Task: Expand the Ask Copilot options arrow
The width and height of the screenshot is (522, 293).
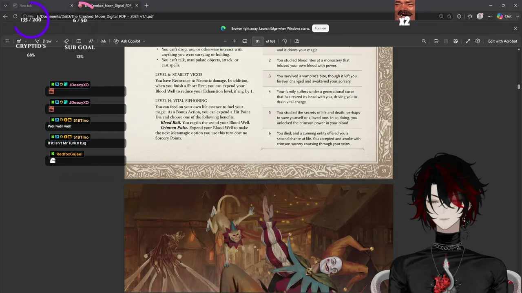Action: [144, 41]
